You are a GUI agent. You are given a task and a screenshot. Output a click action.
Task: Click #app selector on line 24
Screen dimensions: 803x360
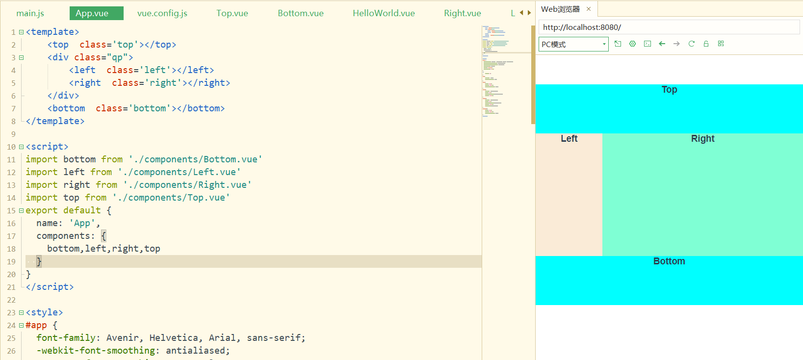pos(36,325)
